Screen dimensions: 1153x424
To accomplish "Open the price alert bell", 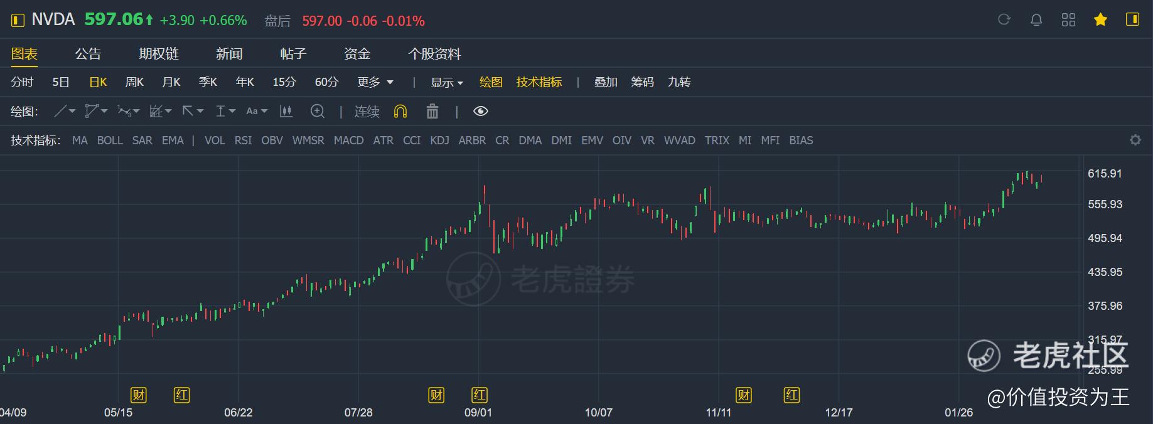I will point(1036,20).
